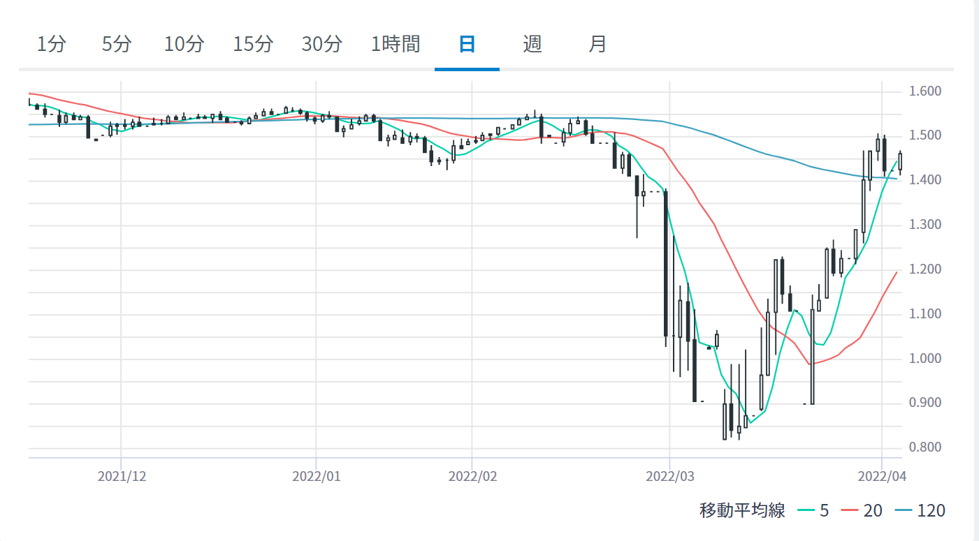The width and height of the screenshot is (979, 541).
Task: Click the 1.200 price axis label
Action: tap(926, 270)
